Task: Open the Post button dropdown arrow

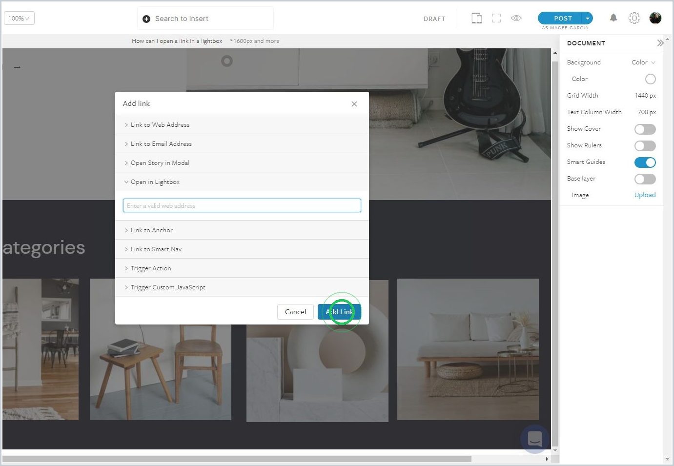Action: [588, 19]
